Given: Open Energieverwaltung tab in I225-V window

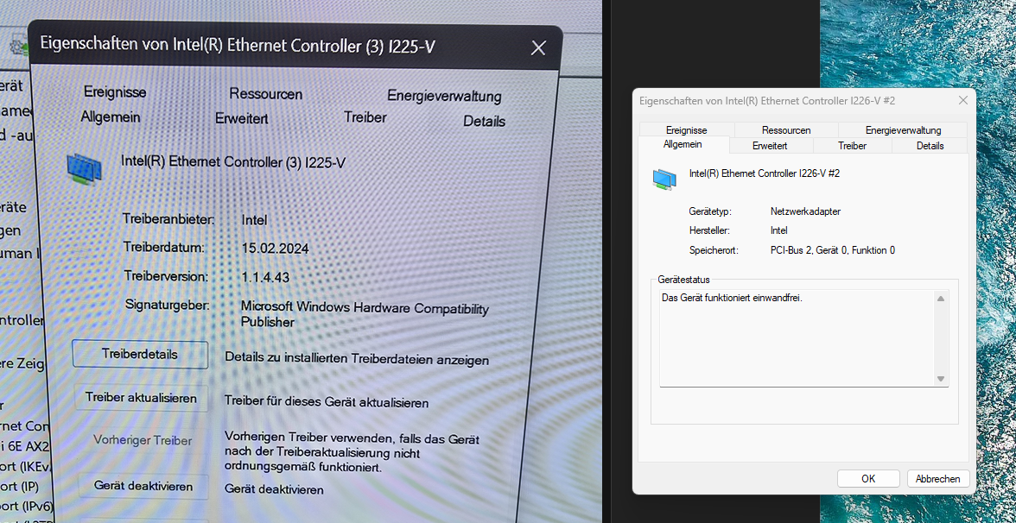Looking at the screenshot, I should point(444,97).
